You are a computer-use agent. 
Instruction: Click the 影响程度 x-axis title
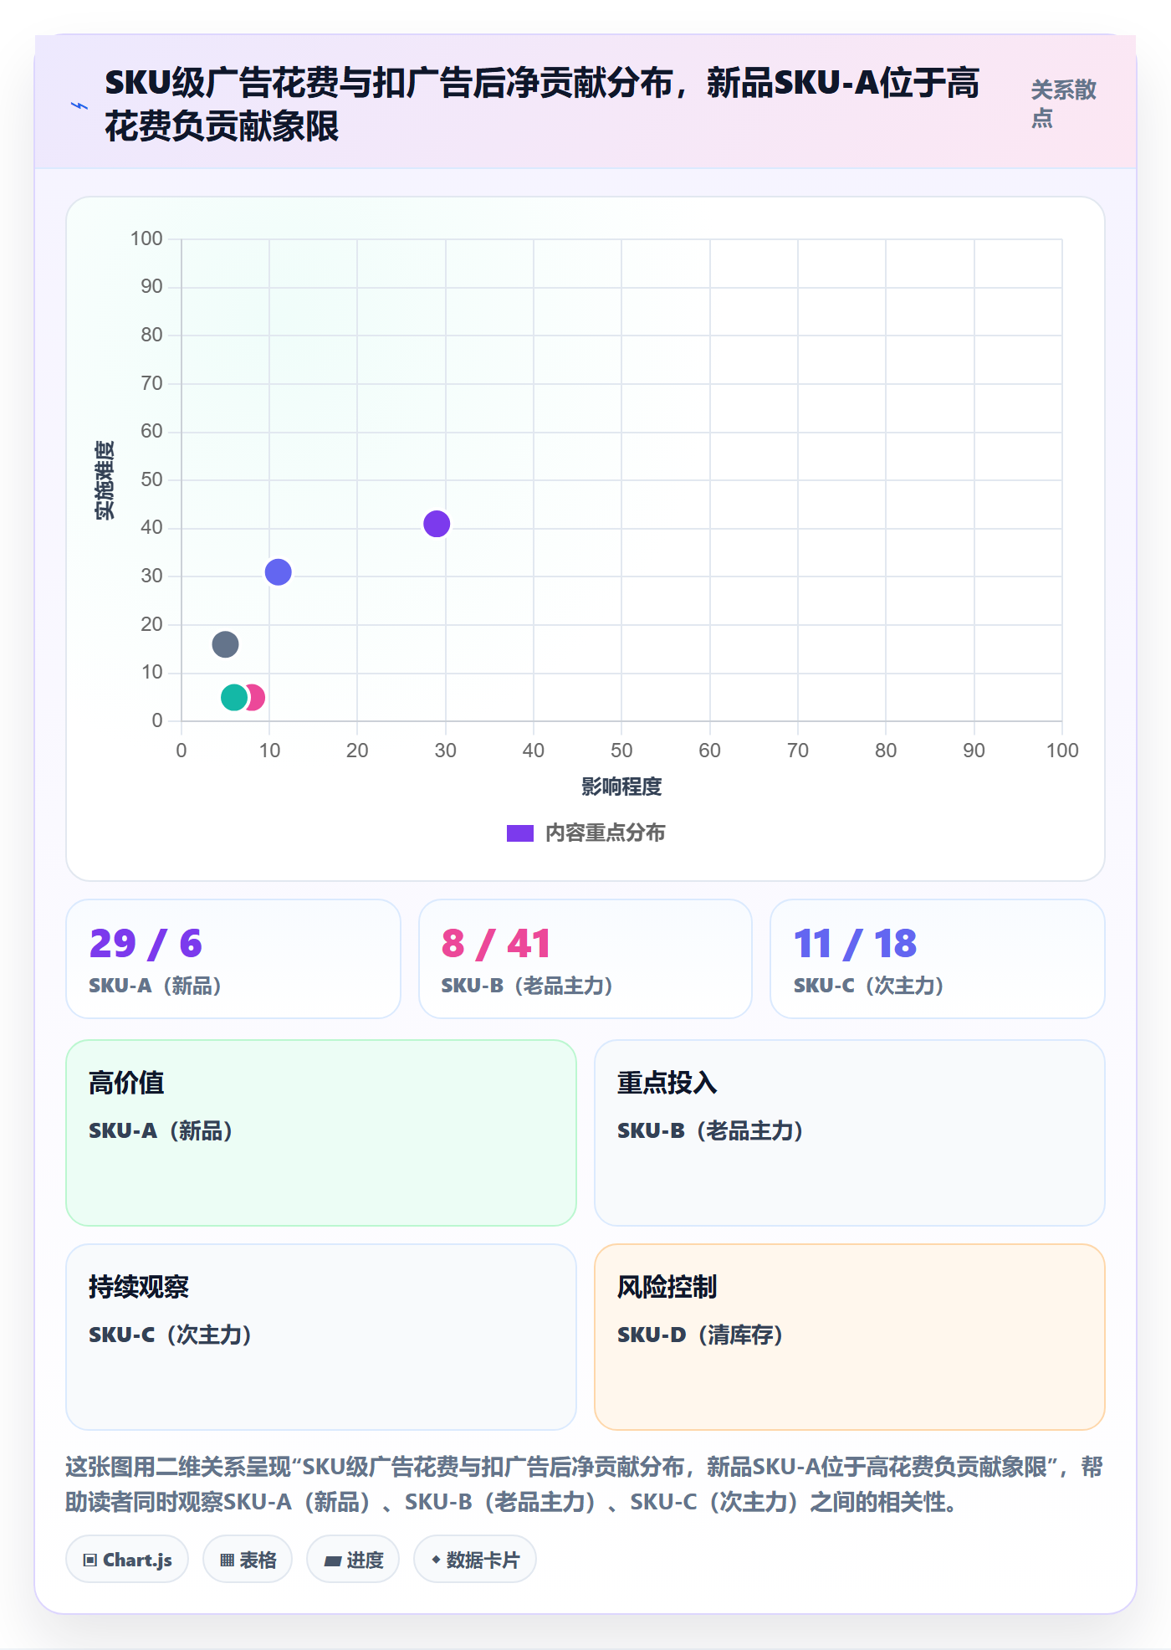621,787
